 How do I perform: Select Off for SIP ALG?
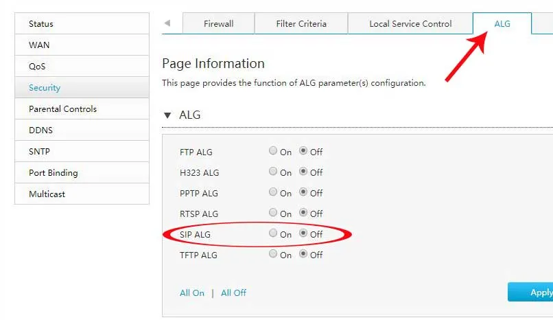[303, 233]
